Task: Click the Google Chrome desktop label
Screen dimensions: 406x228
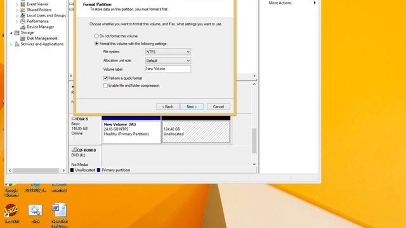Action: [11, 193]
